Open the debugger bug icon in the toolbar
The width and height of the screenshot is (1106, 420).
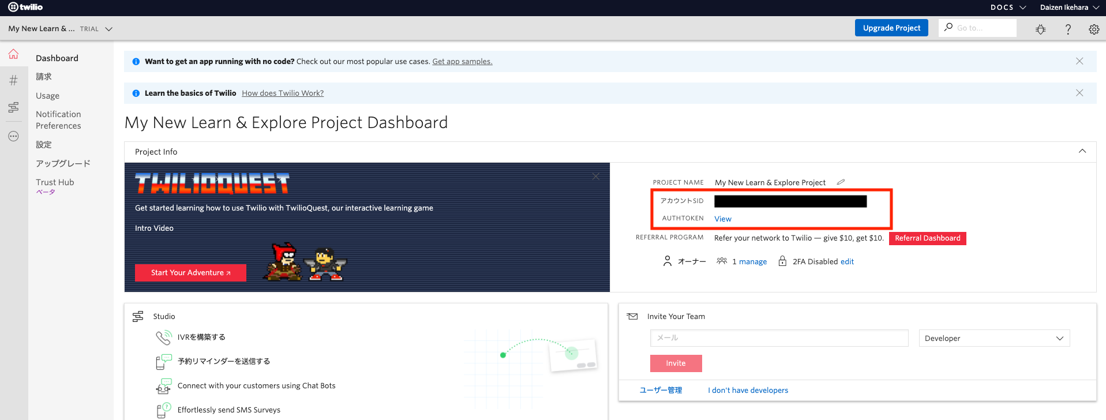(x=1041, y=29)
